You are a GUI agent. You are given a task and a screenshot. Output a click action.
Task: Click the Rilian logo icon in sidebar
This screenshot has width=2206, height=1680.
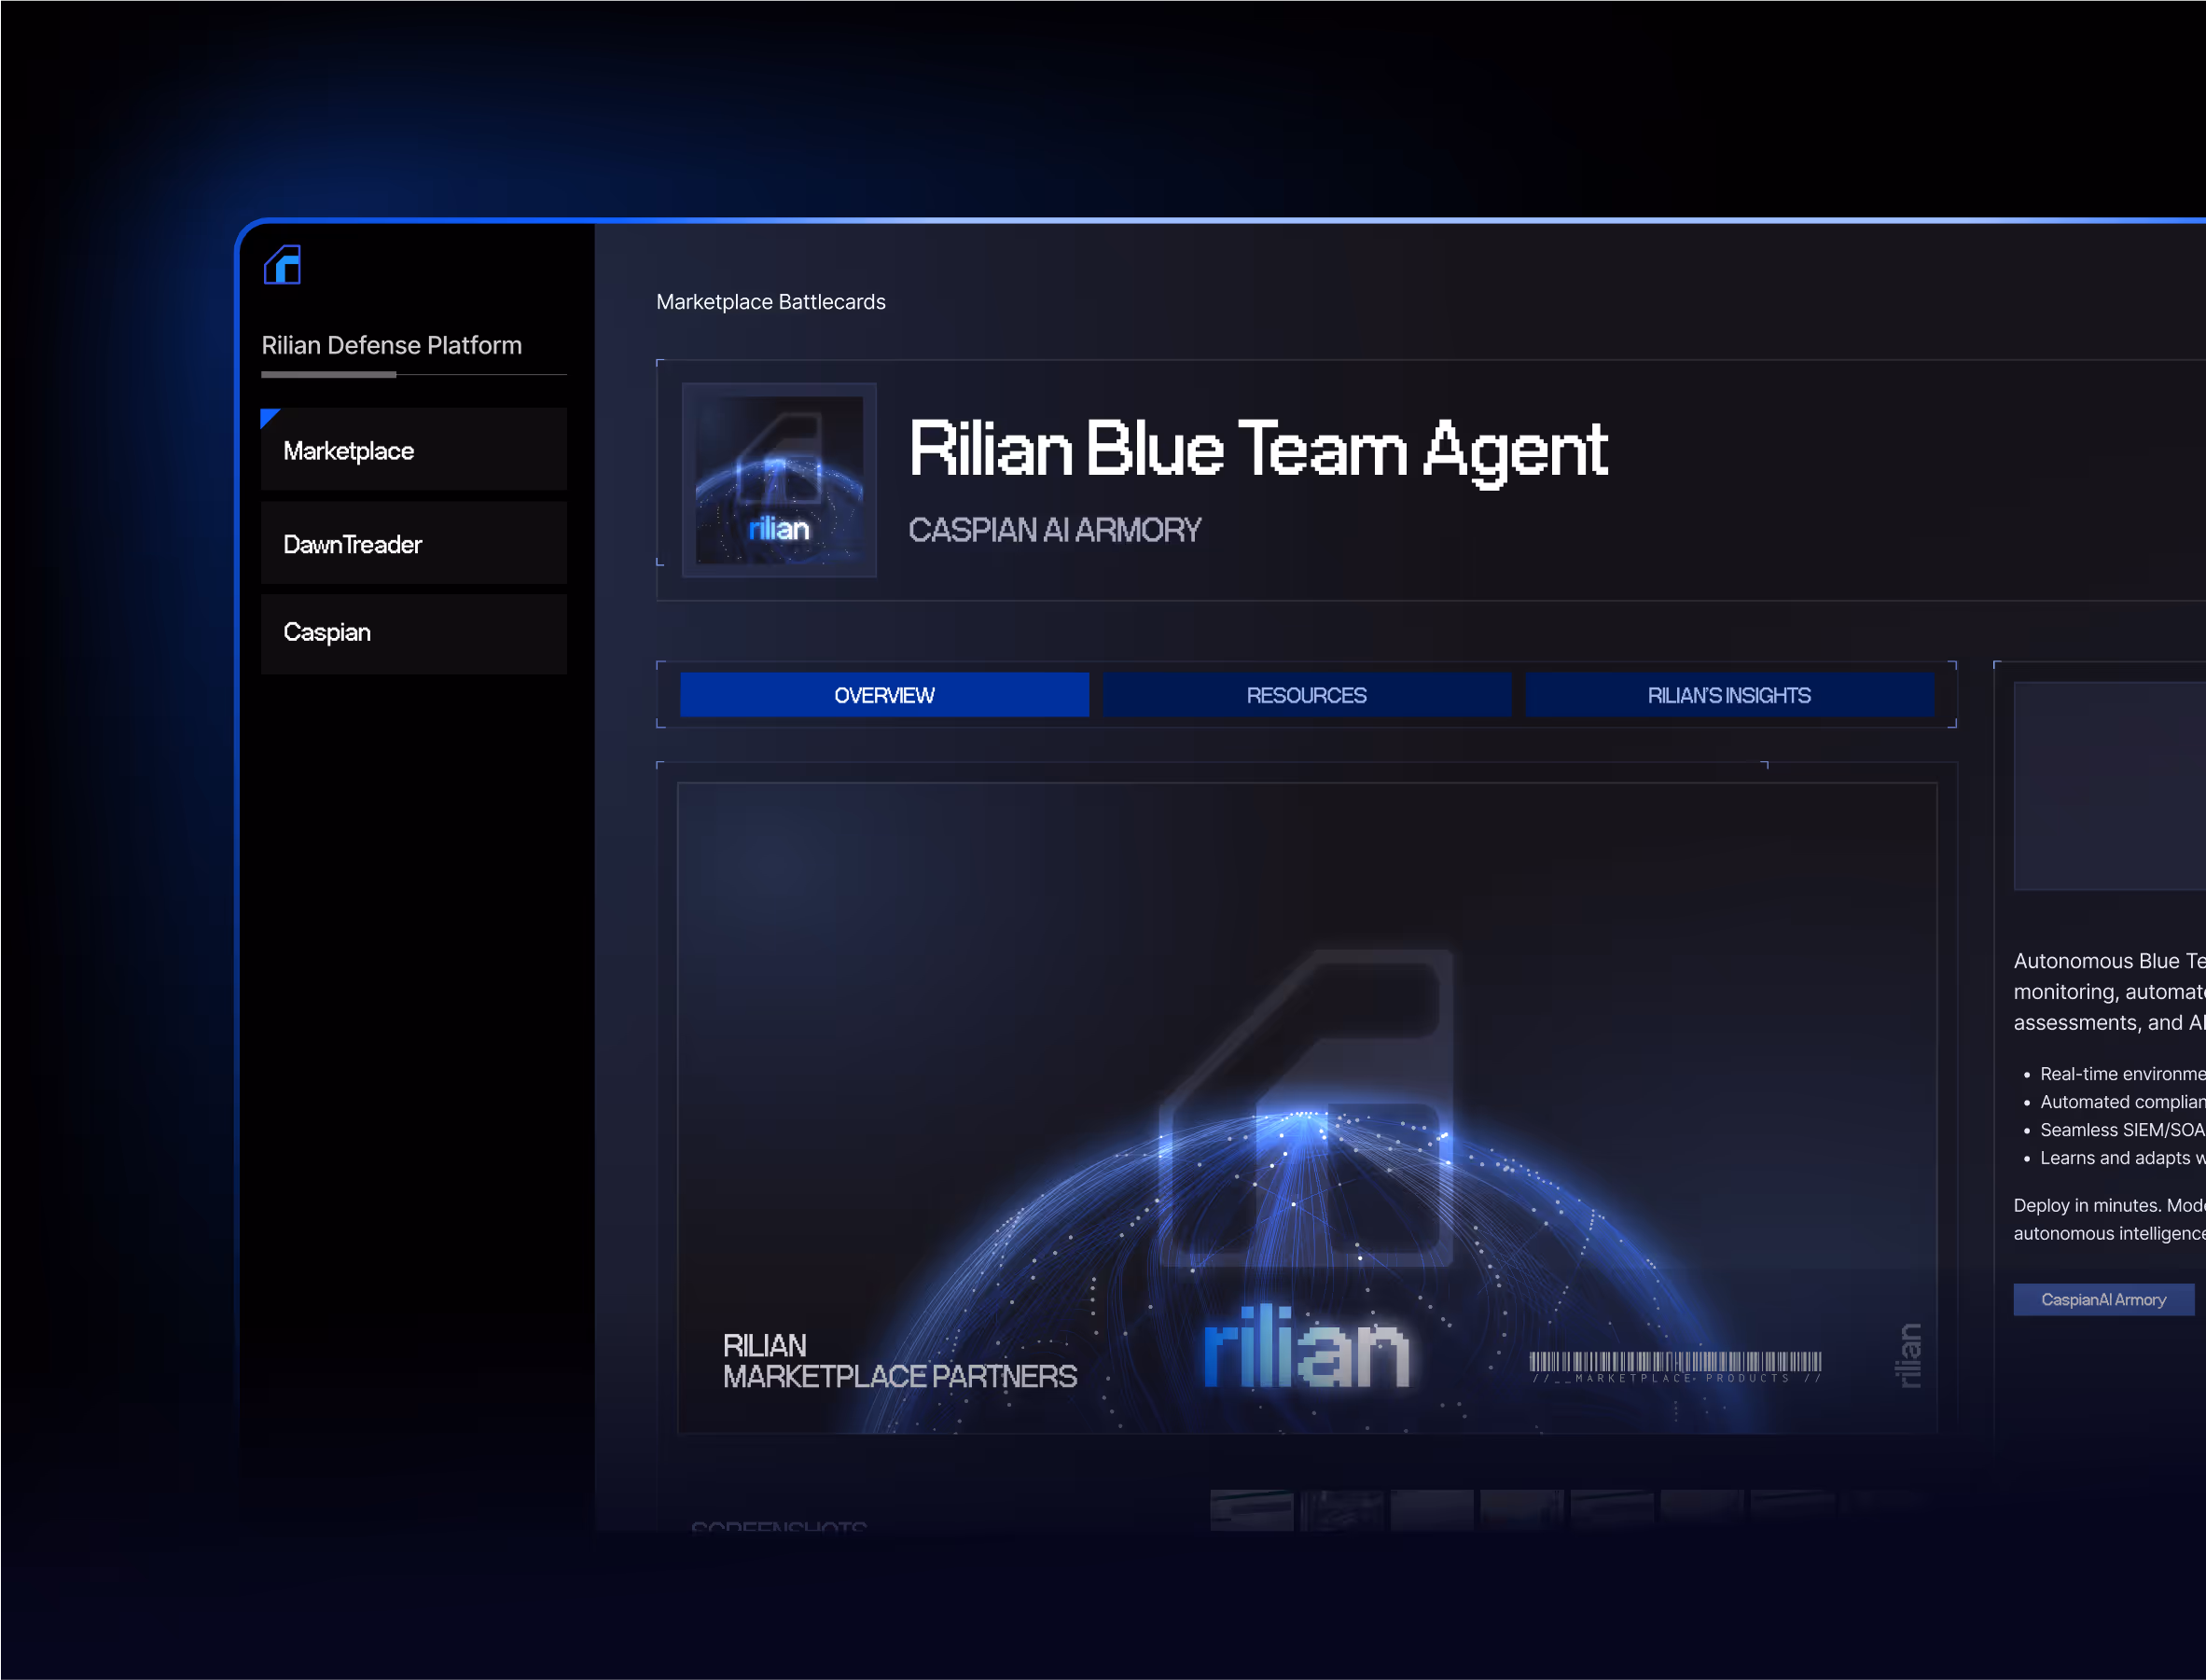pyautogui.click(x=282, y=265)
